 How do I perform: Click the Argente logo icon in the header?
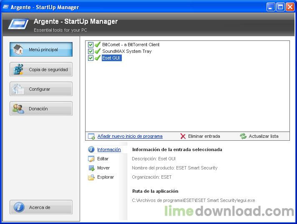click(18, 24)
